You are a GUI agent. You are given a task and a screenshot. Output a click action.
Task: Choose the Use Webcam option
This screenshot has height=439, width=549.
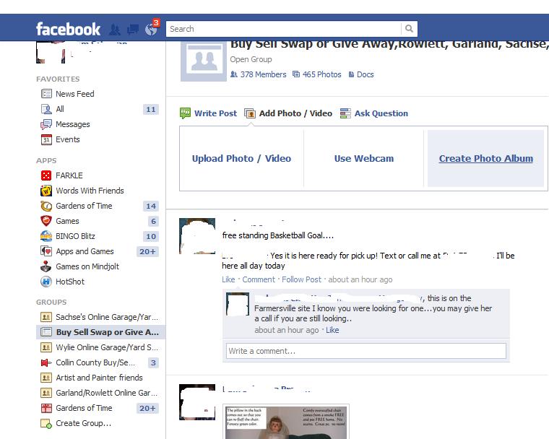click(x=364, y=158)
